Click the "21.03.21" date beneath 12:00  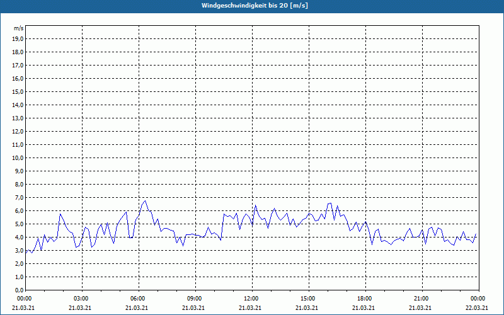[249, 307]
